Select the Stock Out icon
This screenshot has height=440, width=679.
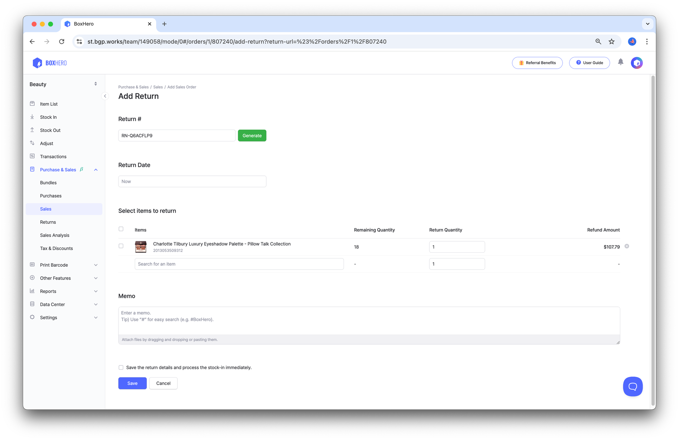tap(32, 130)
